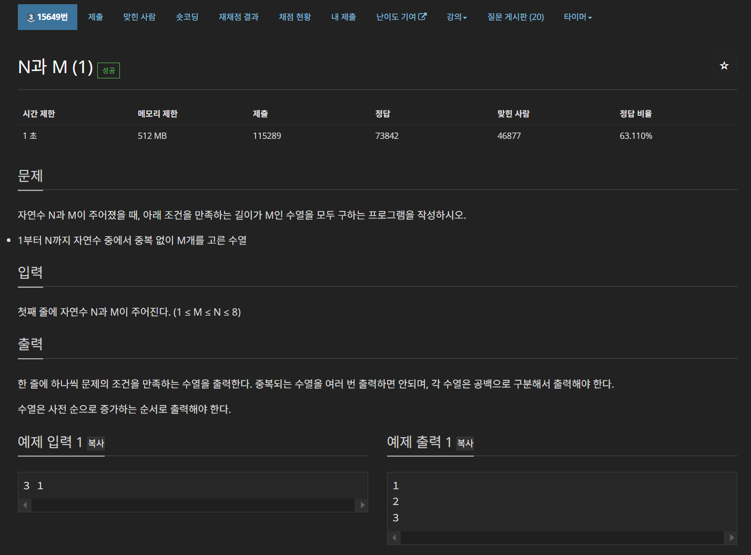Click the line 수열은 사전 순으로 증가하는 순서로
This screenshot has height=555, width=751.
point(124,409)
